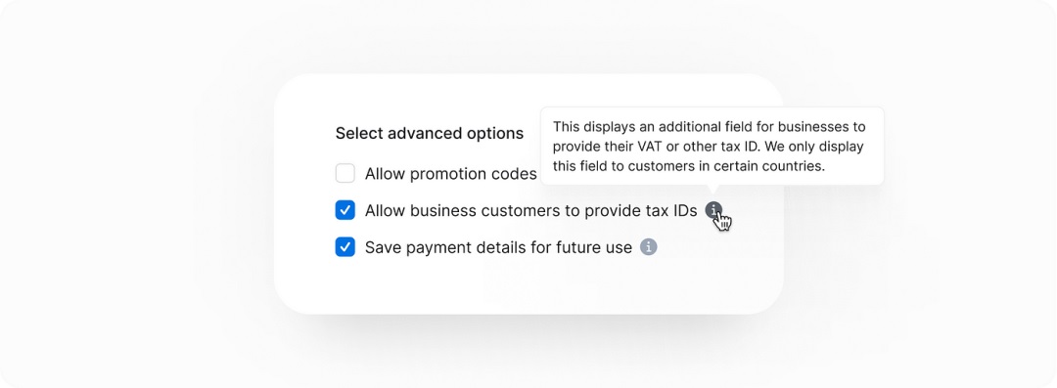1057x388 pixels.
Task: Show help tooltip for future use payment option
Action: 649,247
